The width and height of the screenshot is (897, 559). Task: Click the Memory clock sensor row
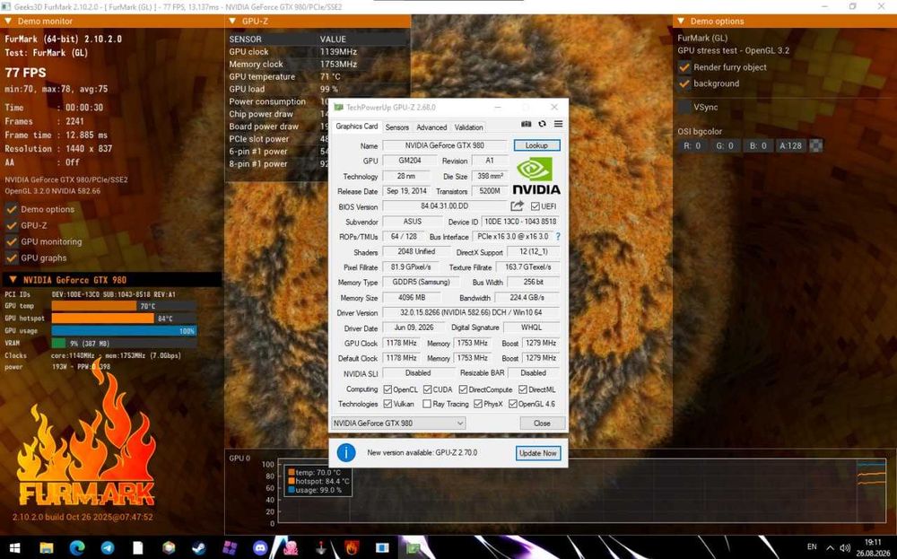pyautogui.click(x=318, y=64)
